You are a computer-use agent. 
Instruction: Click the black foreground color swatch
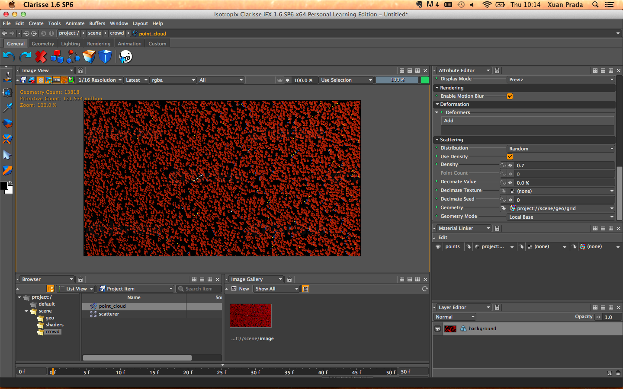[4, 185]
